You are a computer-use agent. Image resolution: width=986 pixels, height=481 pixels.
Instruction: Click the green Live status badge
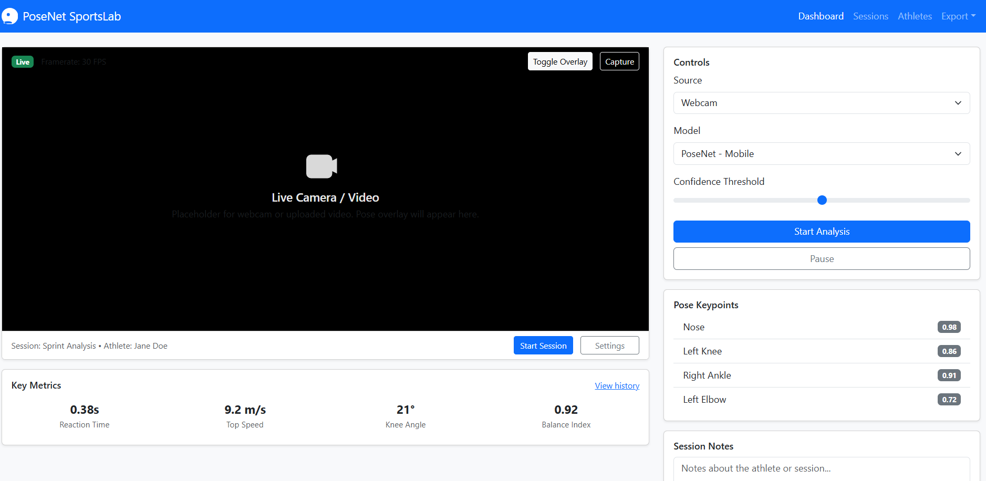click(x=23, y=62)
